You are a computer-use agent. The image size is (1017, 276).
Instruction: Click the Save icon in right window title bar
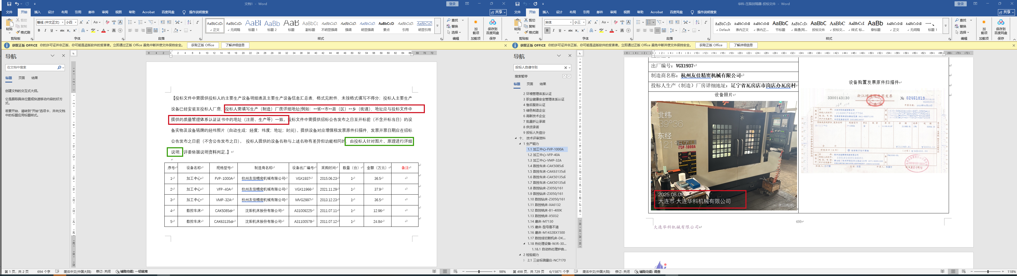coord(517,4)
